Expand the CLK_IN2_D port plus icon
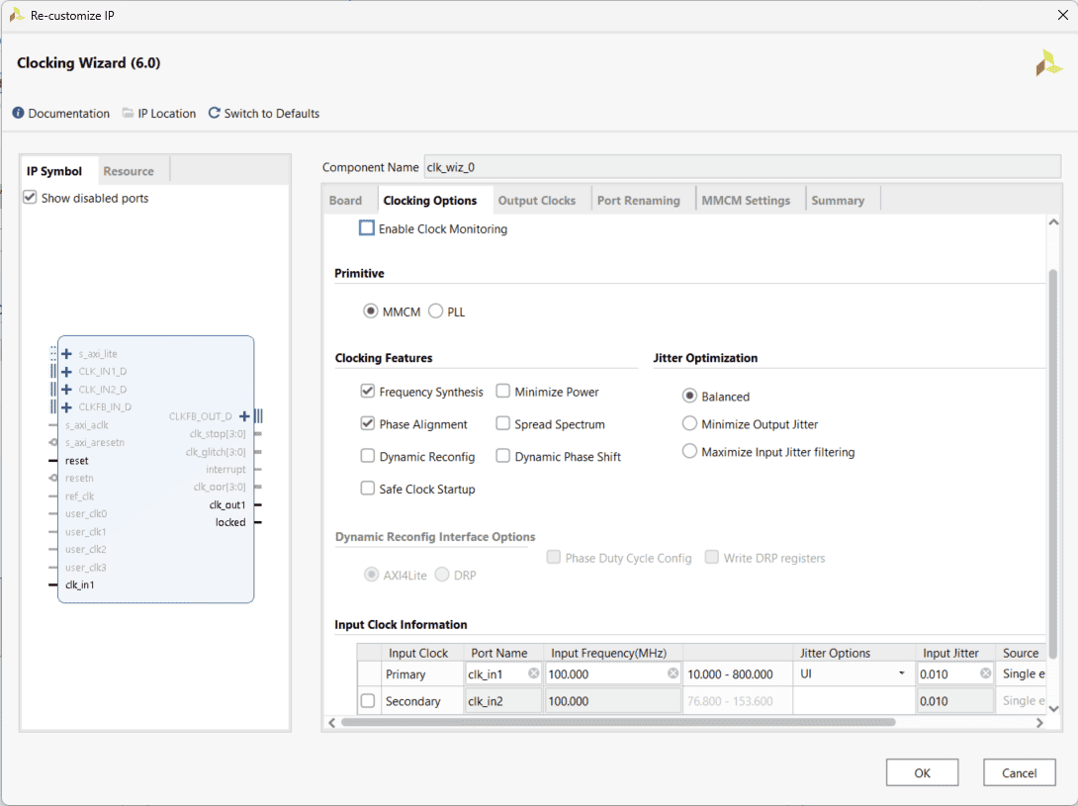Viewport: 1078px width, 806px height. (x=67, y=390)
